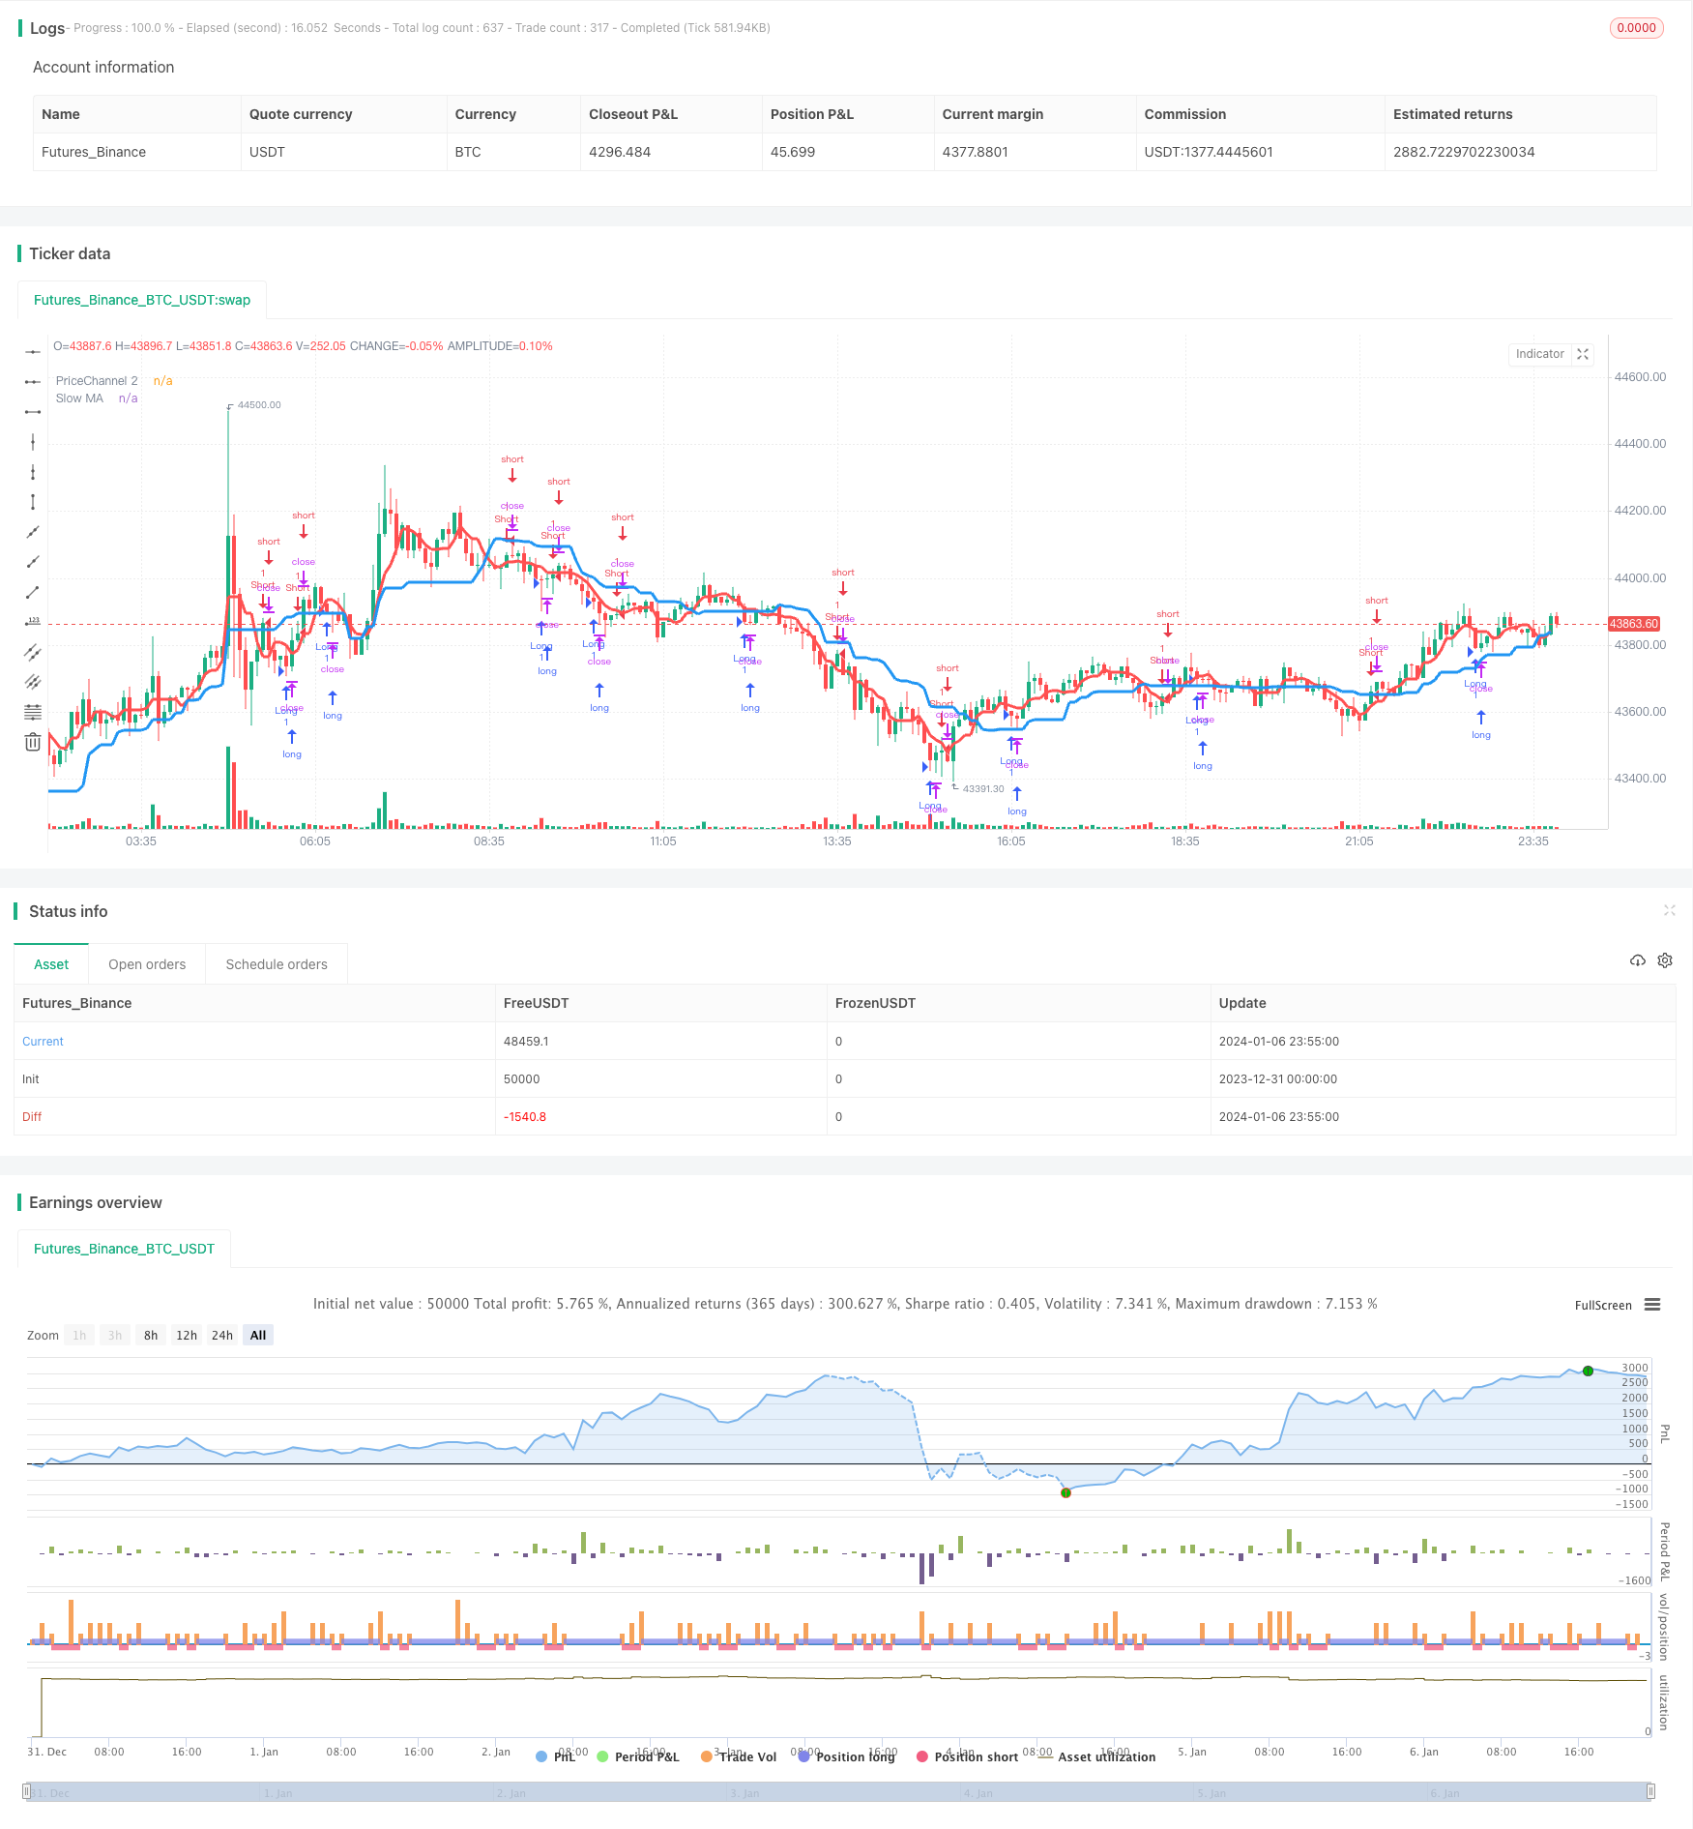Click the Current row link in the Asset table
1693x1829 pixels.
[43, 1042]
